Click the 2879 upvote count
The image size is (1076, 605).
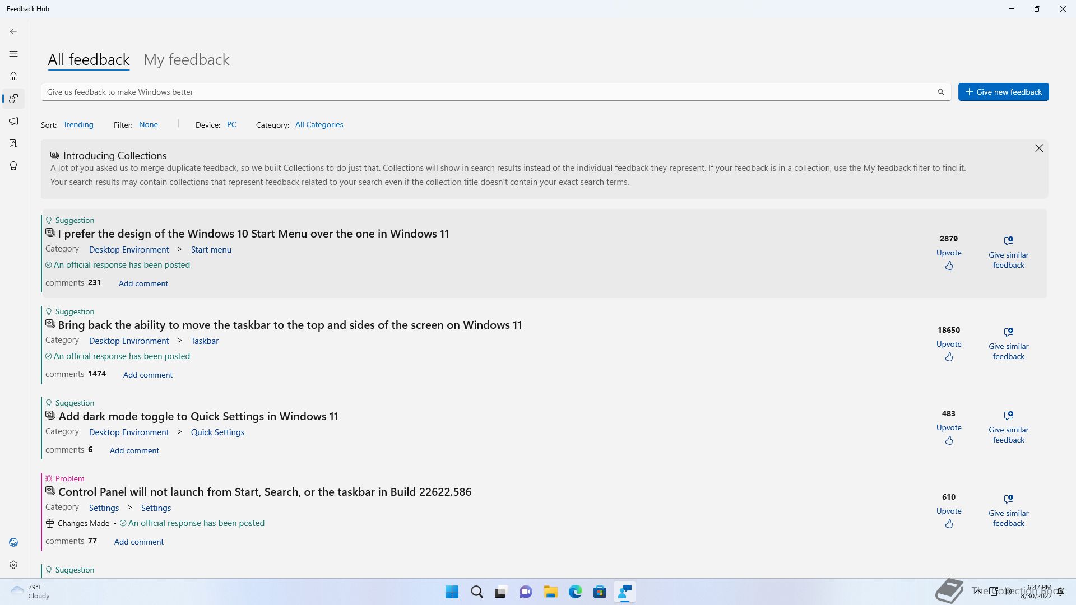[949, 239]
